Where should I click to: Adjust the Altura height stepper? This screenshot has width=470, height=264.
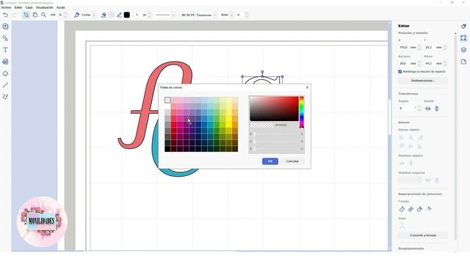[x=445, y=64]
